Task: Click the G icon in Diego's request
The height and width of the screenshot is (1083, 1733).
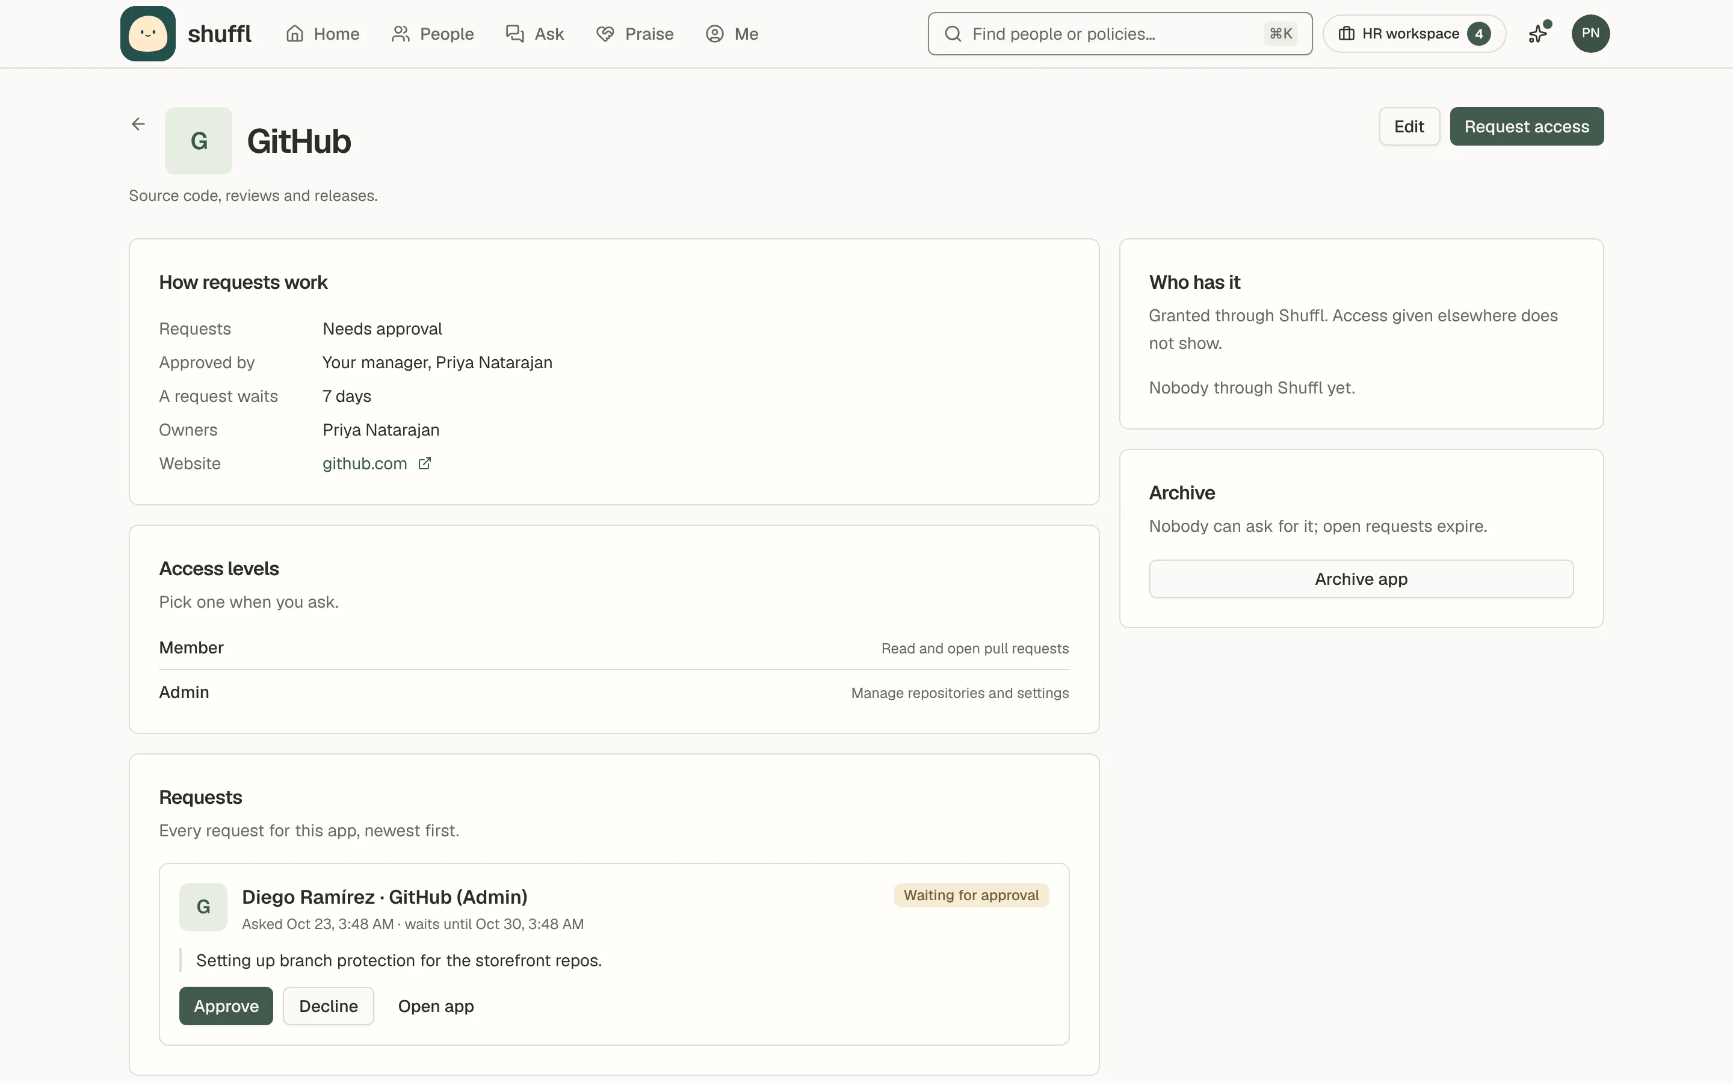Action: [x=203, y=907]
